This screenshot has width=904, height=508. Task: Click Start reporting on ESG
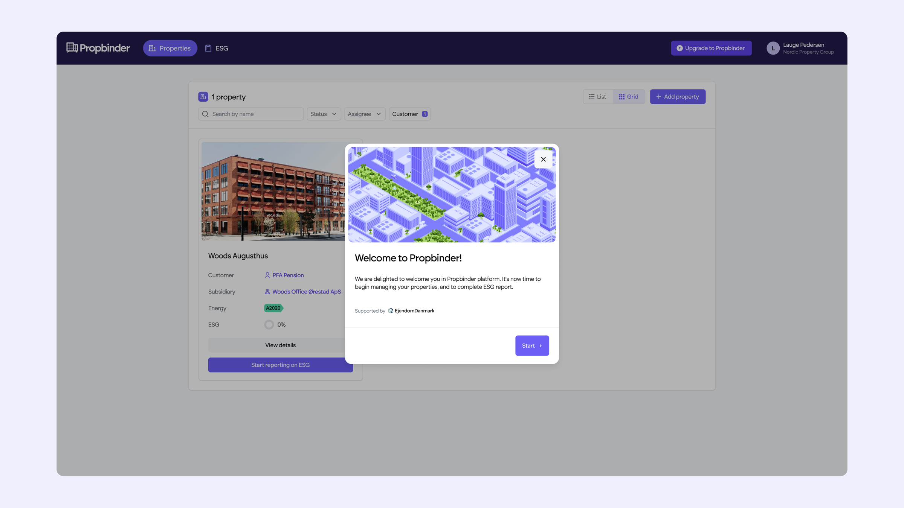pyautogui.click(x=280, y=365)
